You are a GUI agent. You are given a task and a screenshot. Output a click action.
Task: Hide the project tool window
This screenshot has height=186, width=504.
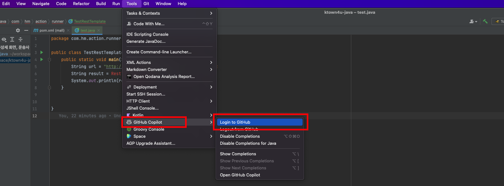pos(26,30)
